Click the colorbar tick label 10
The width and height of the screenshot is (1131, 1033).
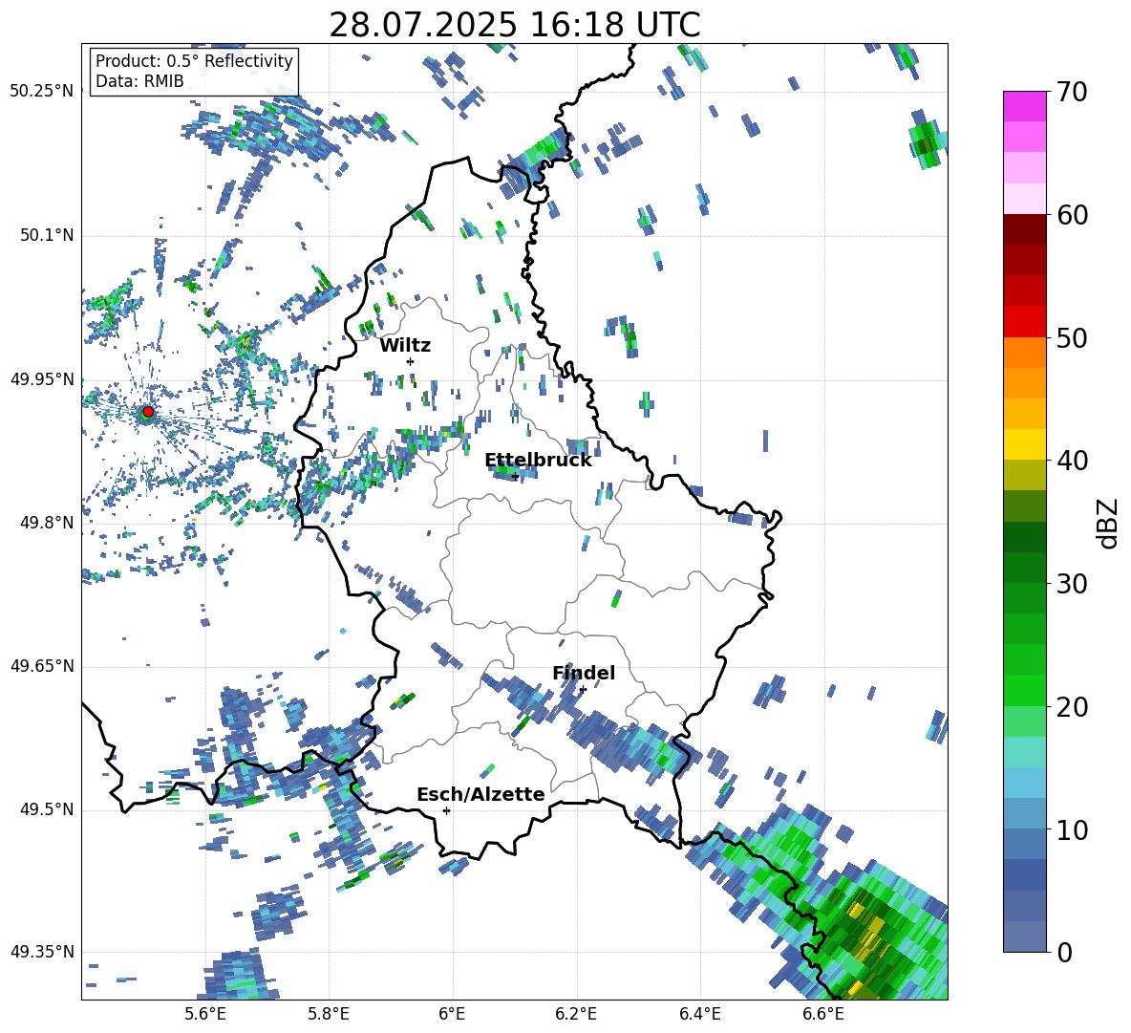pyautogui.click(x=1072, y=829)
